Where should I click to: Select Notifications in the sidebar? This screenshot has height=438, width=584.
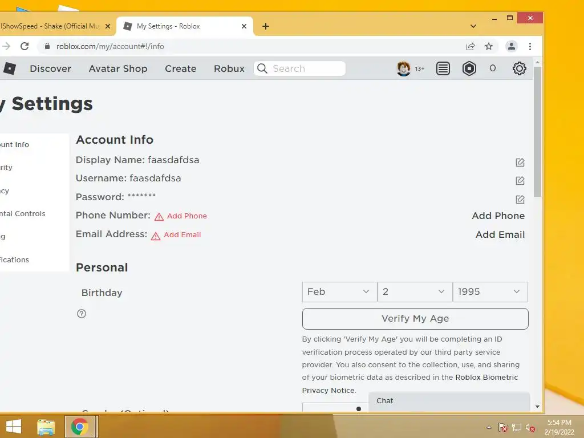pos(34,259)
